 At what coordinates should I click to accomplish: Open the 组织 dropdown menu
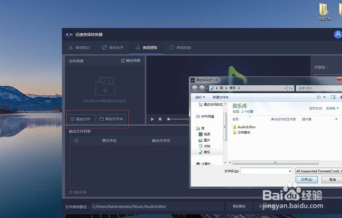[x=200, y=97]
